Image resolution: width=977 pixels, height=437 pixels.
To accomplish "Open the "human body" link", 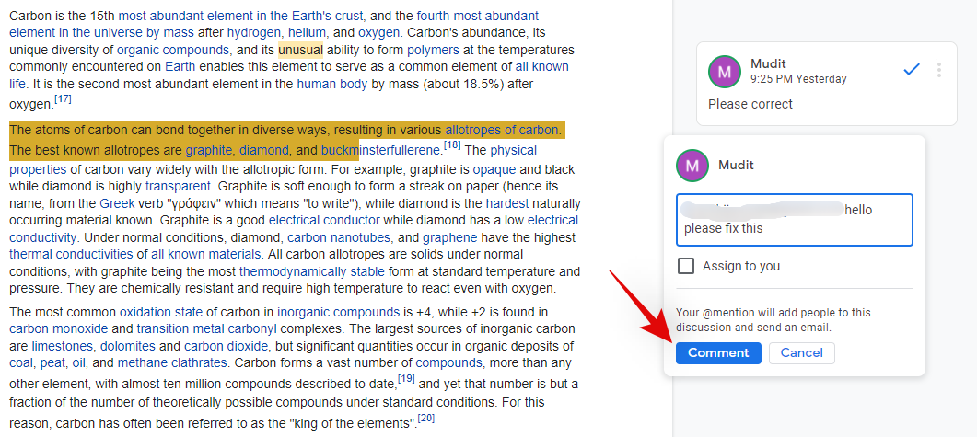I will [331, 84].
